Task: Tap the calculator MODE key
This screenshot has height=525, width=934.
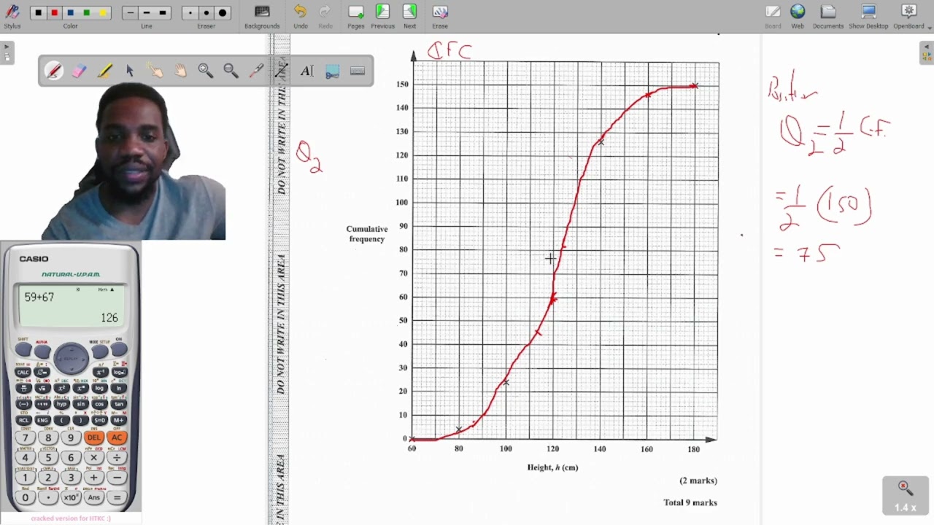Action: click(x=100, y=351)
